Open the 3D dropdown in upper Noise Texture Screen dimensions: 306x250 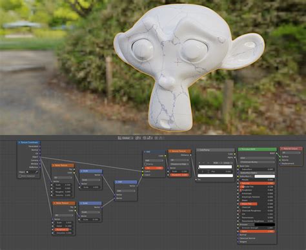[x=63, y=178]
